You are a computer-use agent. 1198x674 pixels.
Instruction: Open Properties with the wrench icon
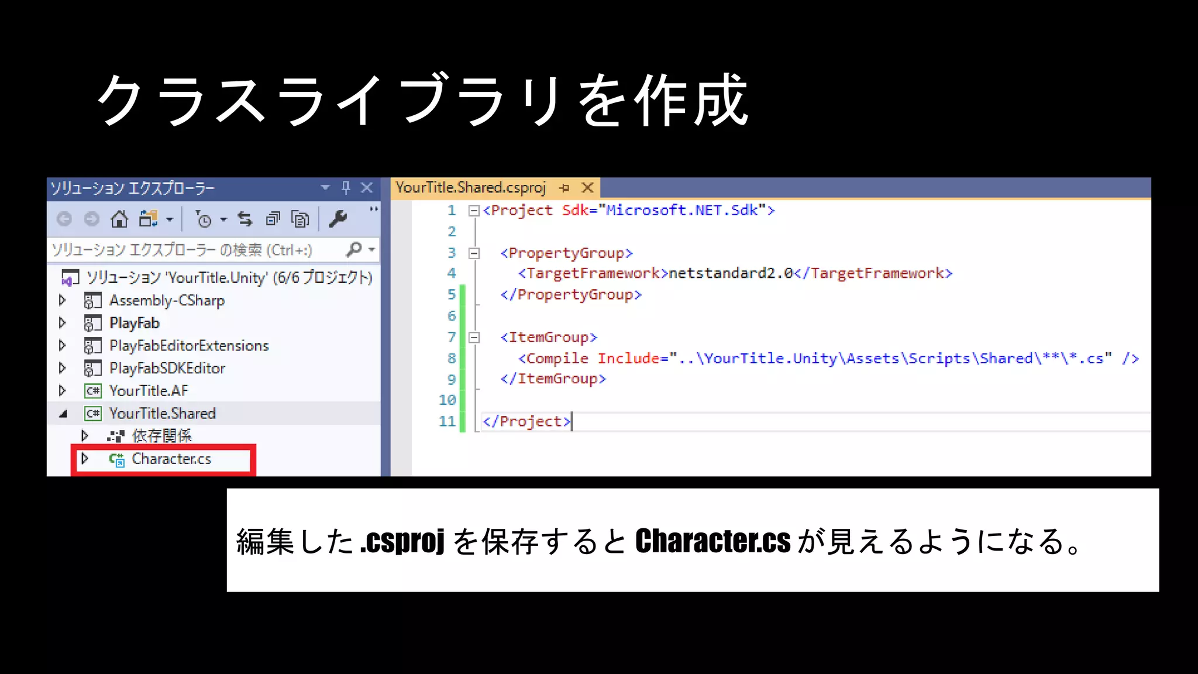338,219
